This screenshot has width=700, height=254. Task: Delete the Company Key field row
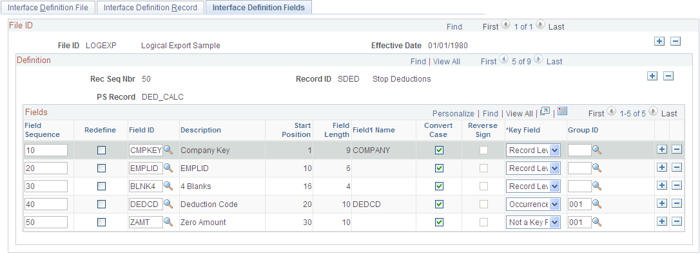pyautogui.click(x=677, y=150)
